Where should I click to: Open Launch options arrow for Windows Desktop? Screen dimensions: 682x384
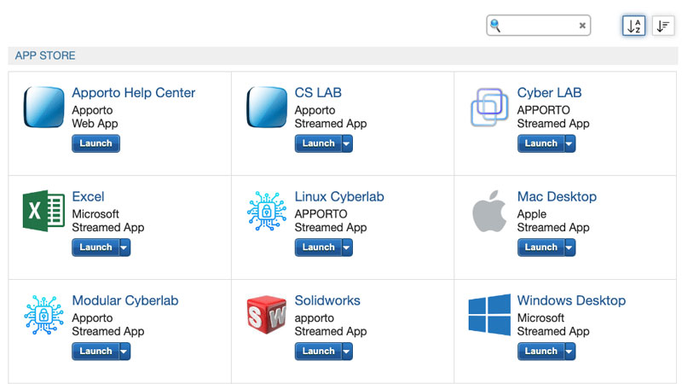[x=569, y=352]
